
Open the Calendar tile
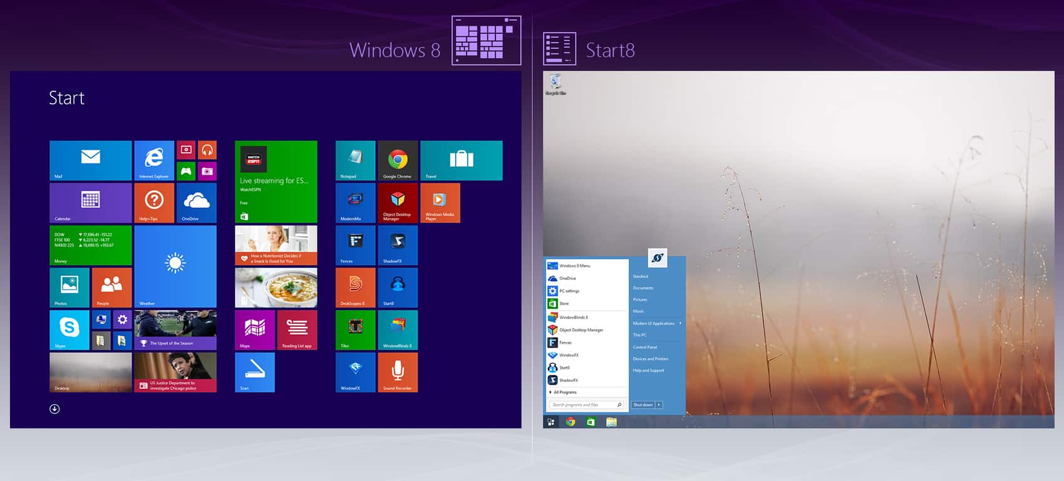coord(91,203)
